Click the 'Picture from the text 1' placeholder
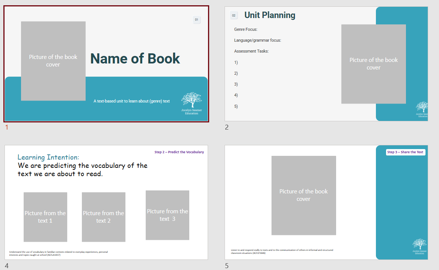This screenshot has height=270, width=439. click(x=45, y=217)
